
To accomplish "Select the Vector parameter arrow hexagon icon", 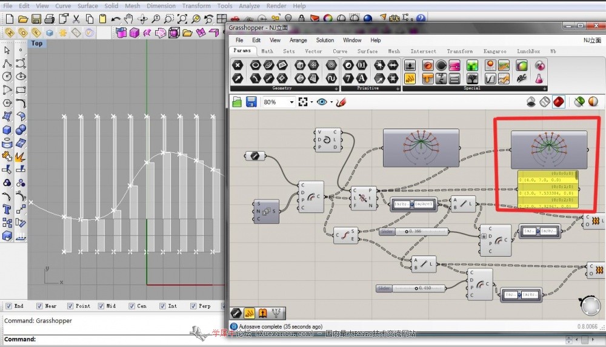I will click(238, 78).
